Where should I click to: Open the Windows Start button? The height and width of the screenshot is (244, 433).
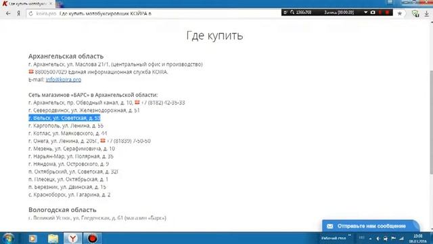tap(8, 238)
